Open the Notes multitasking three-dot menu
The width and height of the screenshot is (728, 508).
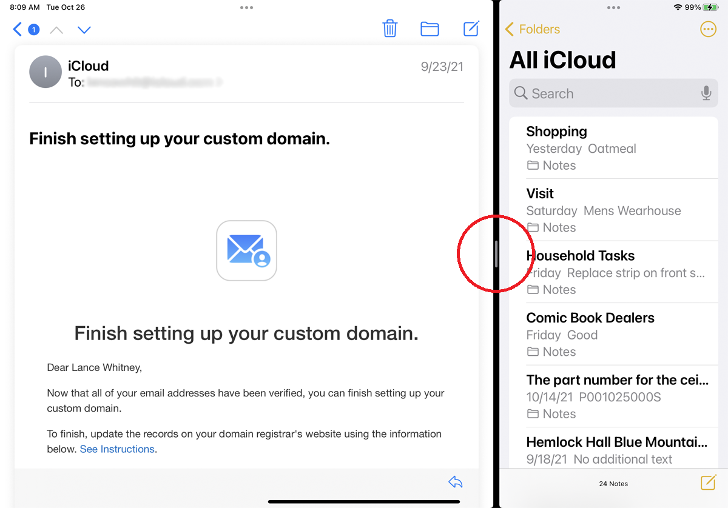point(613,8)
